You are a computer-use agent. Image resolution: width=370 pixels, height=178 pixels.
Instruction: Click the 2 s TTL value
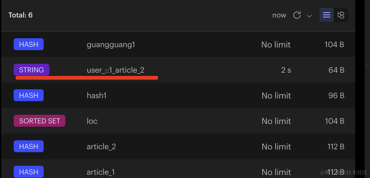click(286, 70)
